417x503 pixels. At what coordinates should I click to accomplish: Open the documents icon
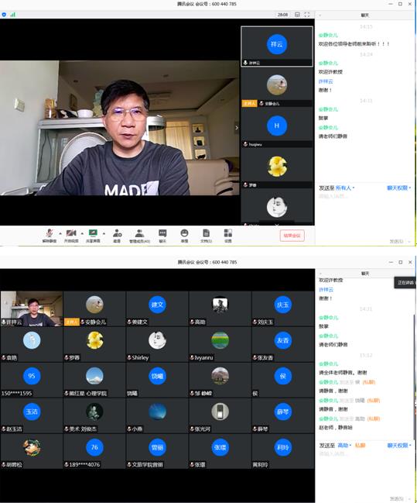point(207,236)
